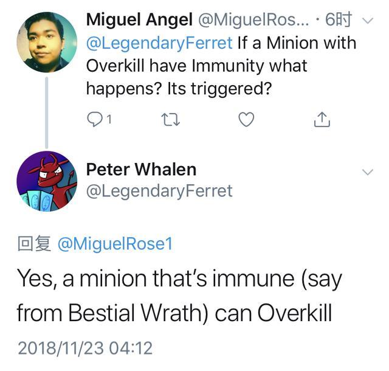This screenshot has height=371, width=389.
Task: Share Miguel Angel's tweet
Action: (322, 120)
